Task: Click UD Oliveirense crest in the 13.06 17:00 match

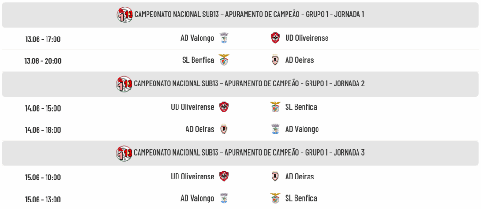Action: [x=275, y=38]
